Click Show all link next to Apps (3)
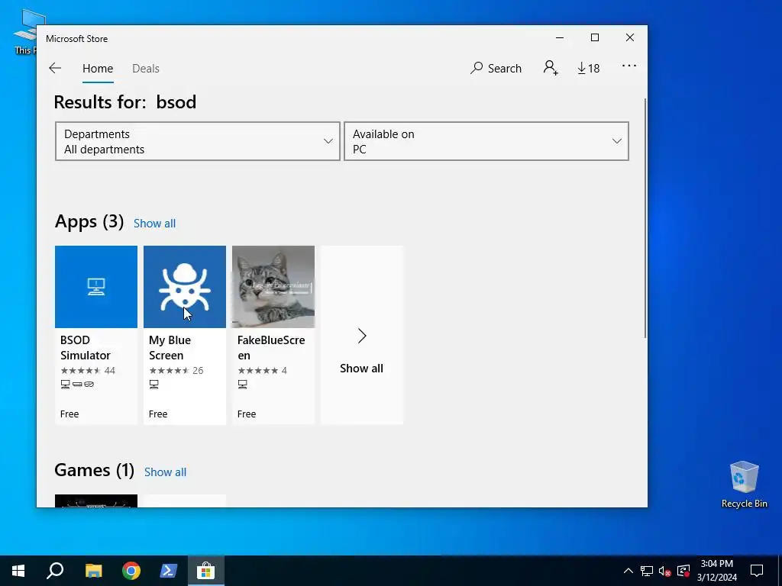 tap(154, 224)
